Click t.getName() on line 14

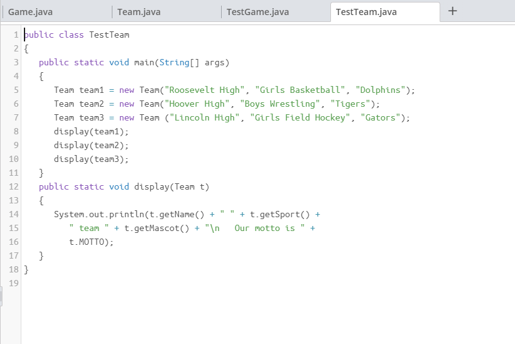click(x=176, y=214)
